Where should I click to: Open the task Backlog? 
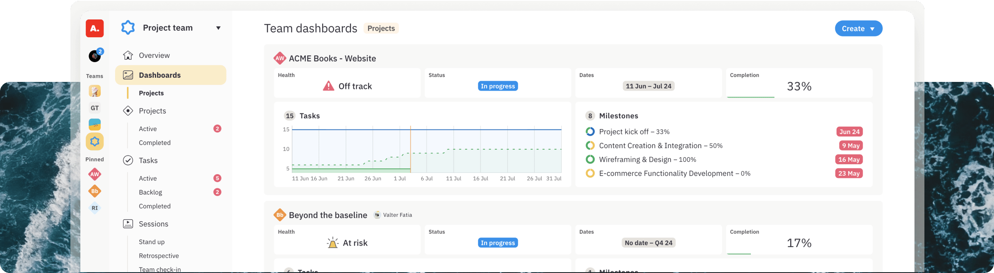[150, 192]
